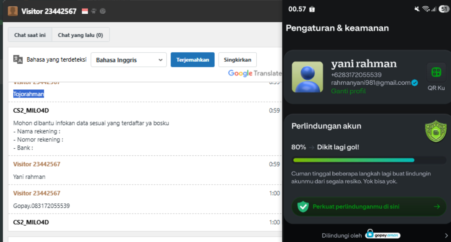This screenshot has height=242, width=451.
Task: Tap the gopay aman logo
Action: click(x=383, y=234)
